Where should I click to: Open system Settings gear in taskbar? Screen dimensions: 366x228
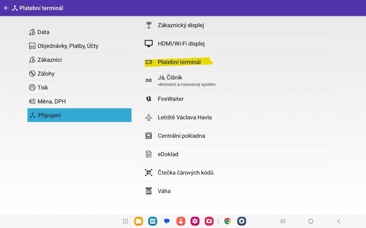tap(242, 221)
